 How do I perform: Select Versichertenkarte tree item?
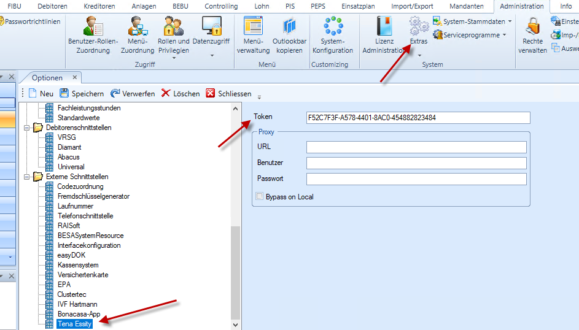point(83,275)
